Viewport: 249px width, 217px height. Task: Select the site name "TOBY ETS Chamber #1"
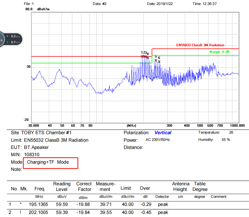[x=46, y=133]
